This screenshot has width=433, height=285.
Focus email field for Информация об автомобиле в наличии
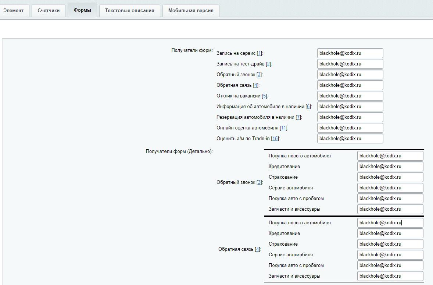350,107
